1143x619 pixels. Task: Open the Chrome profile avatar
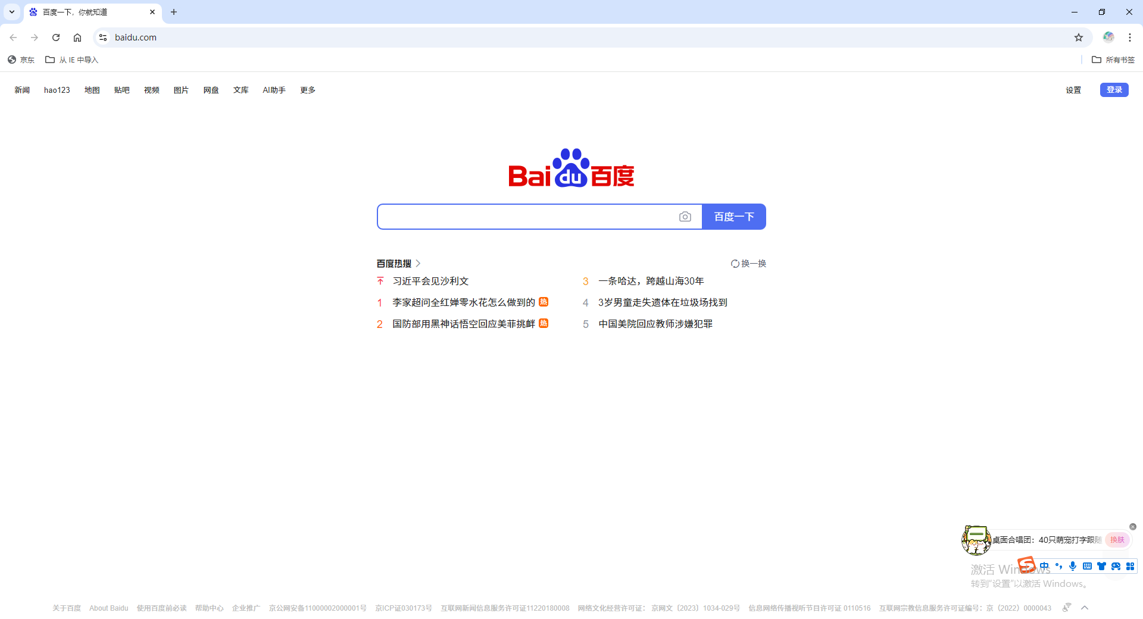(1108, 37)
